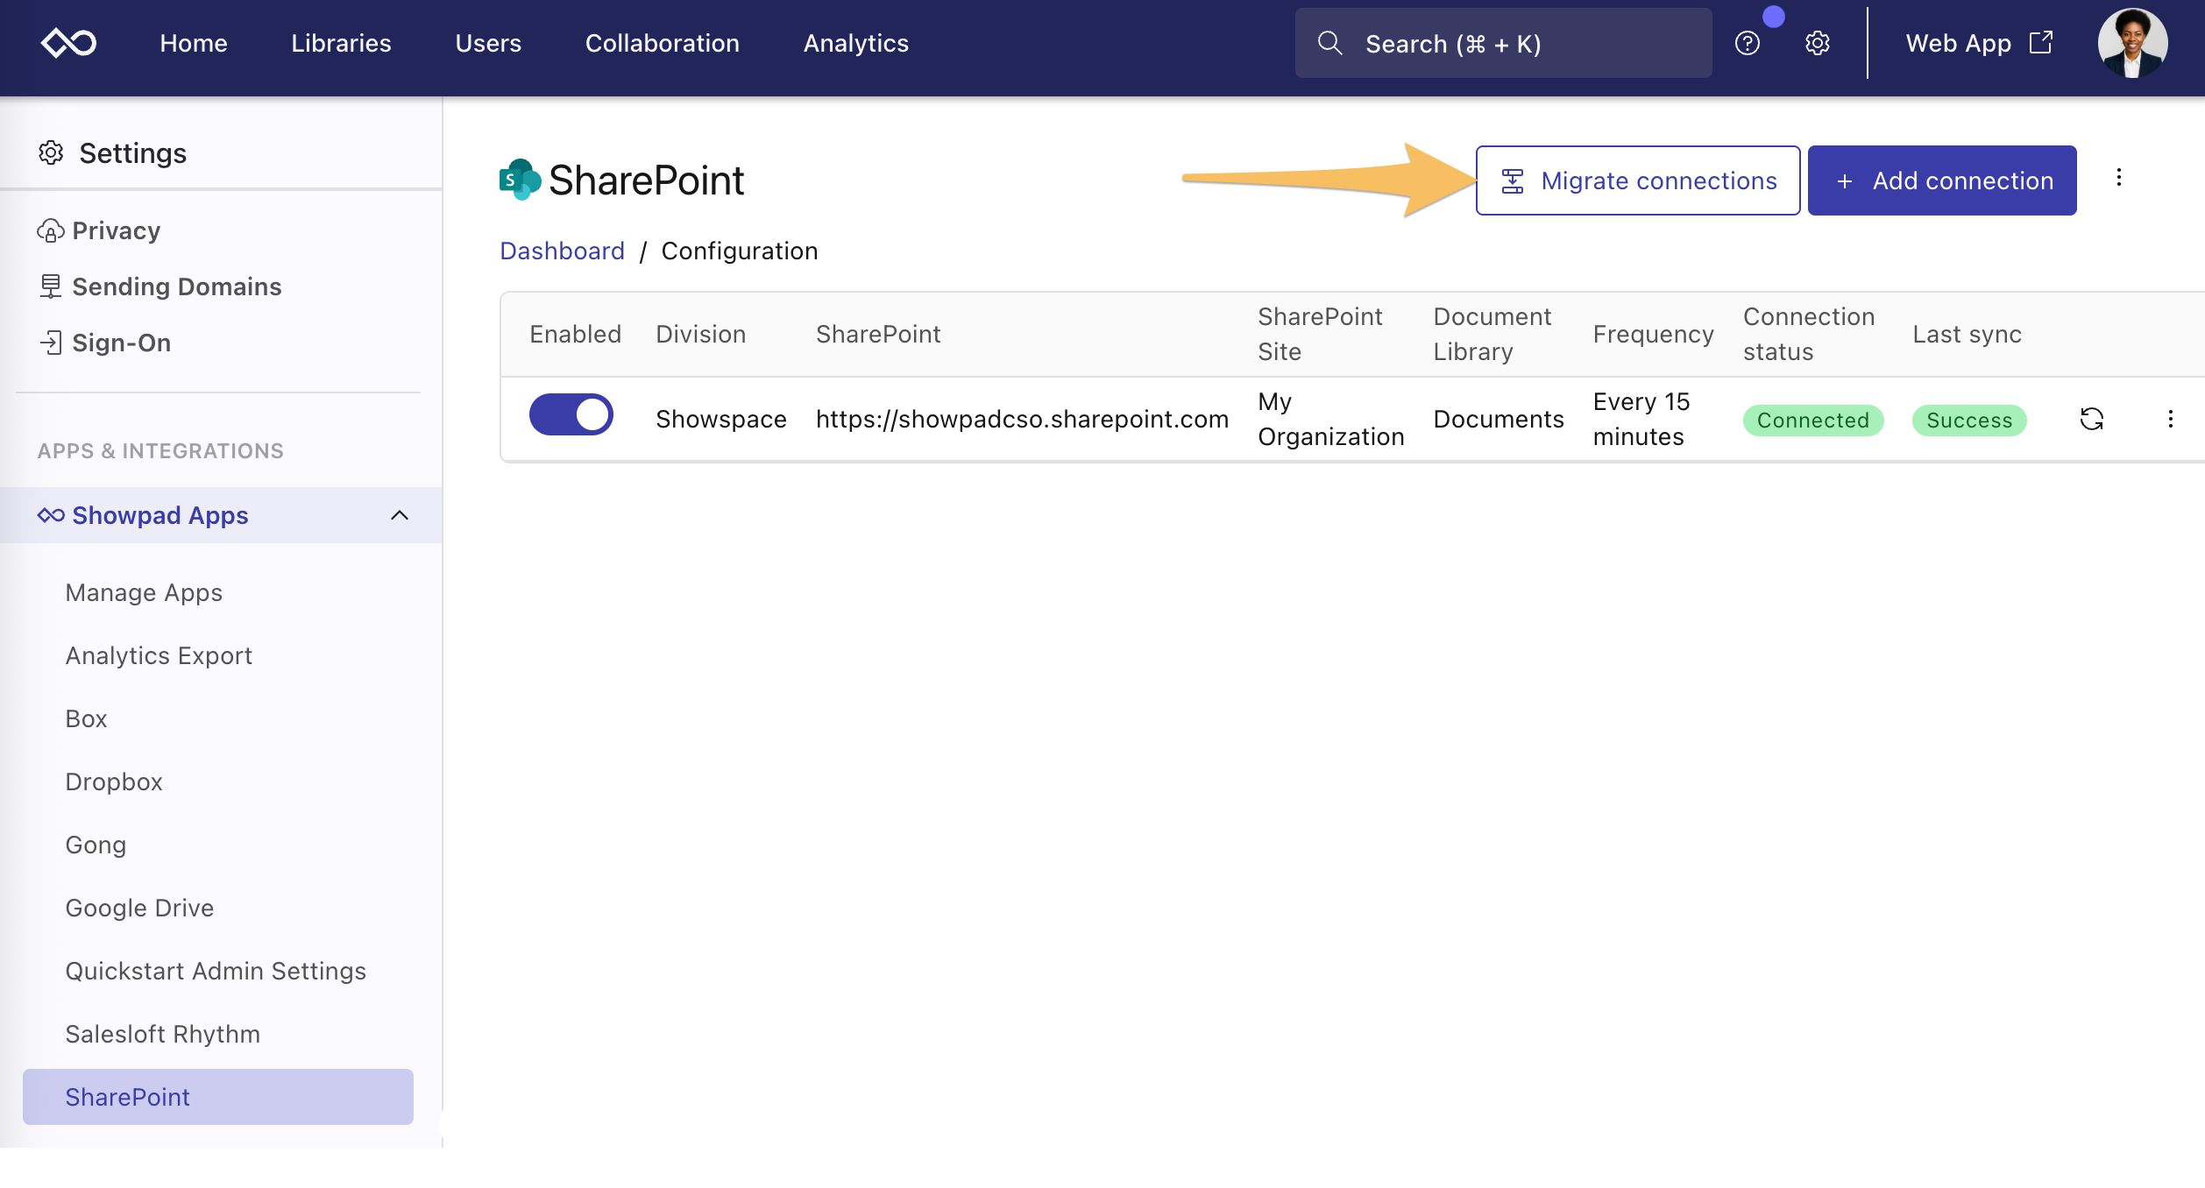Open Privacy settings in sidebar
This screenshot has width=2205, height=1188.
click(116, 230)
